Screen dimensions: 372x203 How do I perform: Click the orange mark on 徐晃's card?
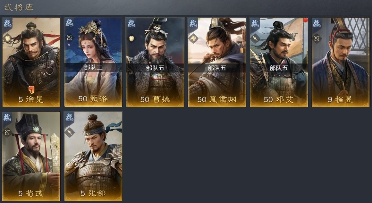click(x=31, y=90)
